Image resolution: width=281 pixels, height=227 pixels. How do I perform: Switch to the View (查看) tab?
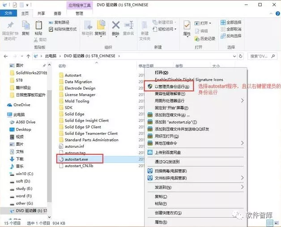[x=58, y=13]
